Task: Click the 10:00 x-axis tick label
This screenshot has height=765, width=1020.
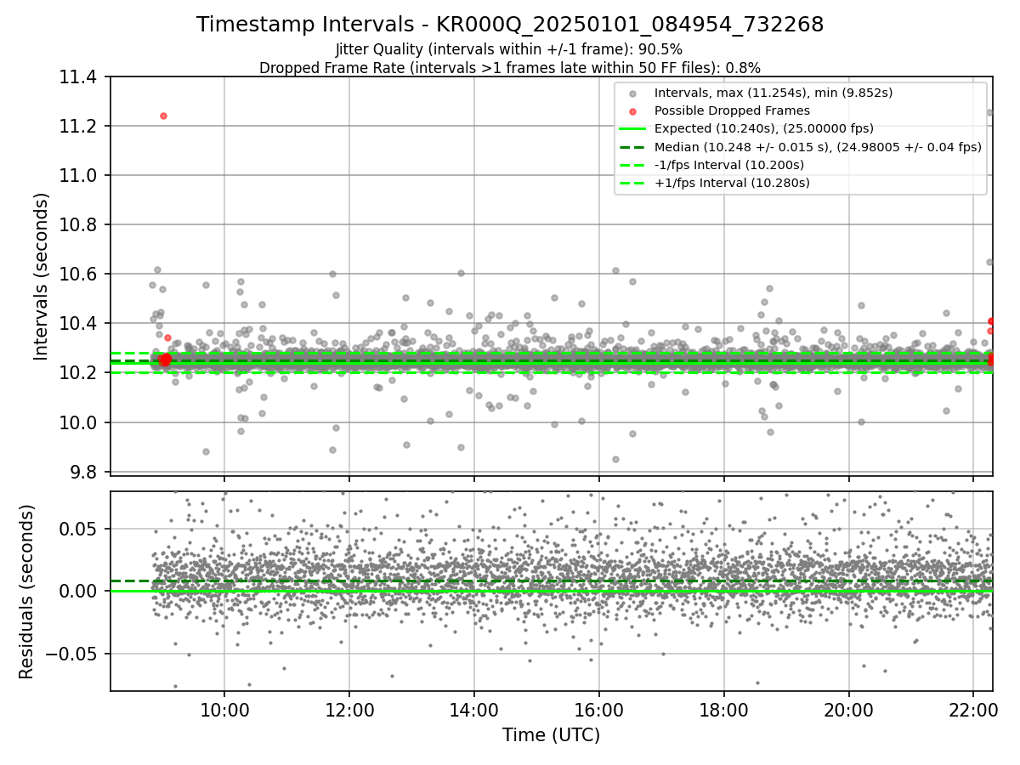Action: 224,710
